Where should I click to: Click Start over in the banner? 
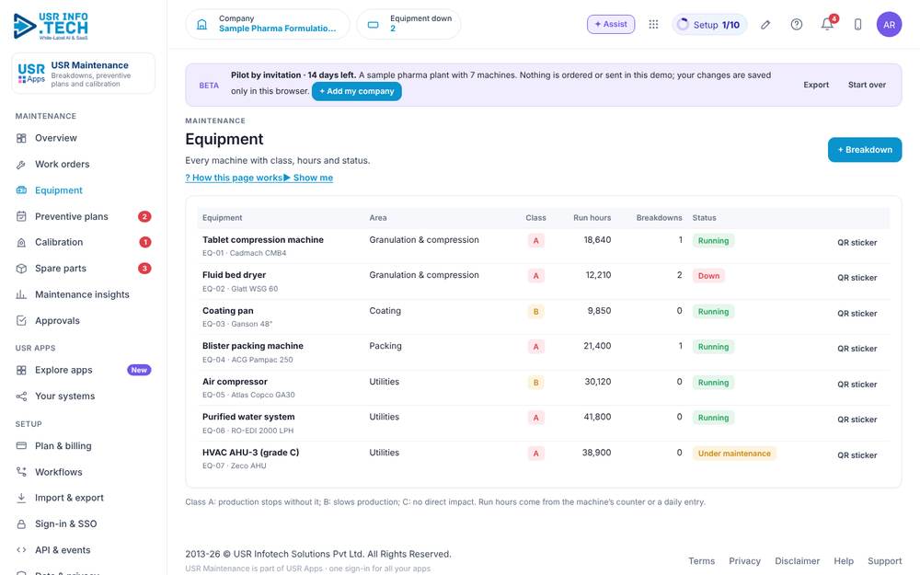[867, 85]
